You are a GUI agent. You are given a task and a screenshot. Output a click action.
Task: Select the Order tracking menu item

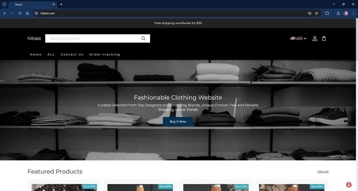click(105, 54)
